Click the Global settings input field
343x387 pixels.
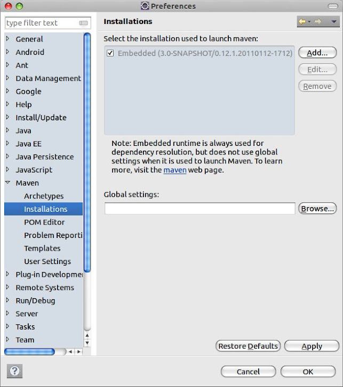(200, 209)
